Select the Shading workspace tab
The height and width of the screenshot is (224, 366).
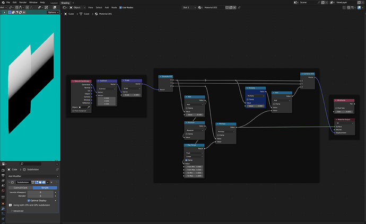tap(65, 3)
